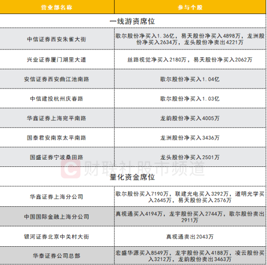The image size is (267, 265).
Task: Click the 兴业证券厦门湖里大道 cell
Action: (x=57, y=60)
